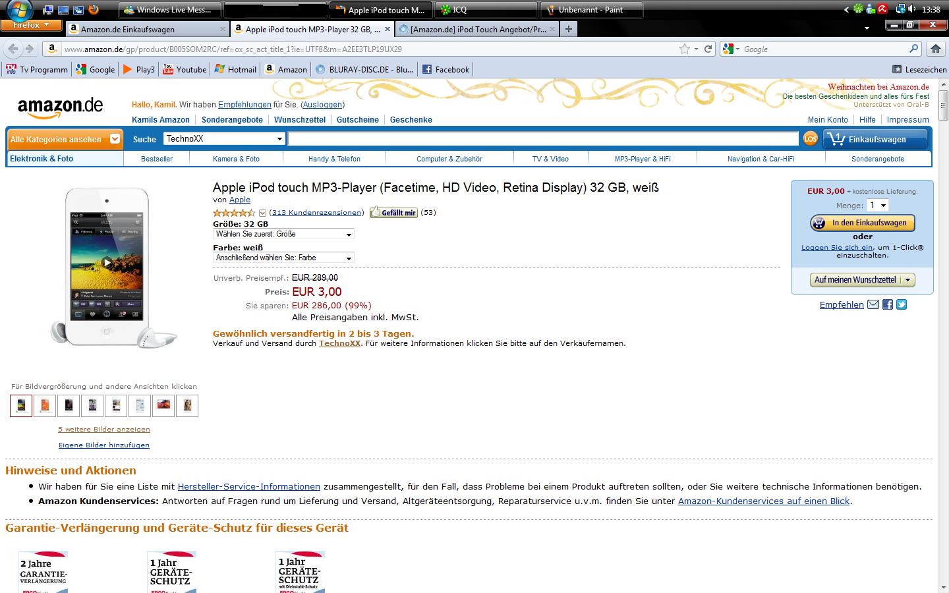Click the amazon.de logo
Image resolution: width=949 pixels, height=593 pixels.
click(x=60, y=107)
